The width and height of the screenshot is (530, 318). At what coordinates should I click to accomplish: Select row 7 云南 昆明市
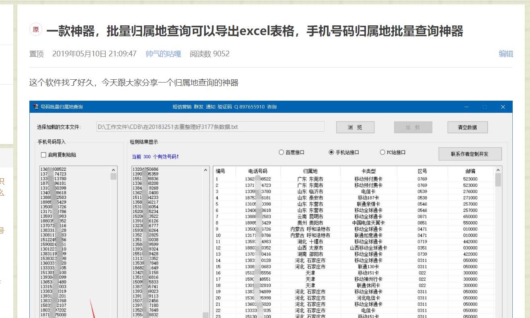354,217
